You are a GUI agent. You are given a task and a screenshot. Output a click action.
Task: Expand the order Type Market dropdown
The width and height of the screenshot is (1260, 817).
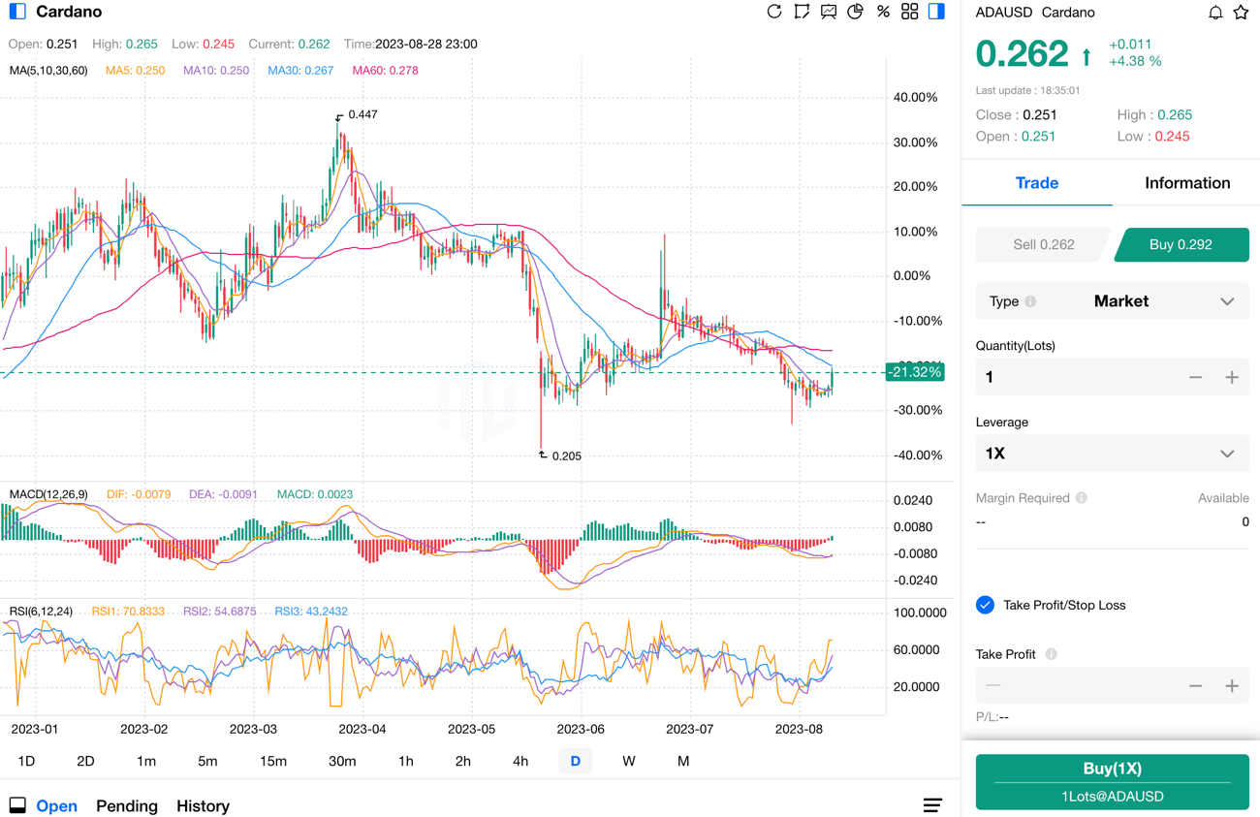1112,301
